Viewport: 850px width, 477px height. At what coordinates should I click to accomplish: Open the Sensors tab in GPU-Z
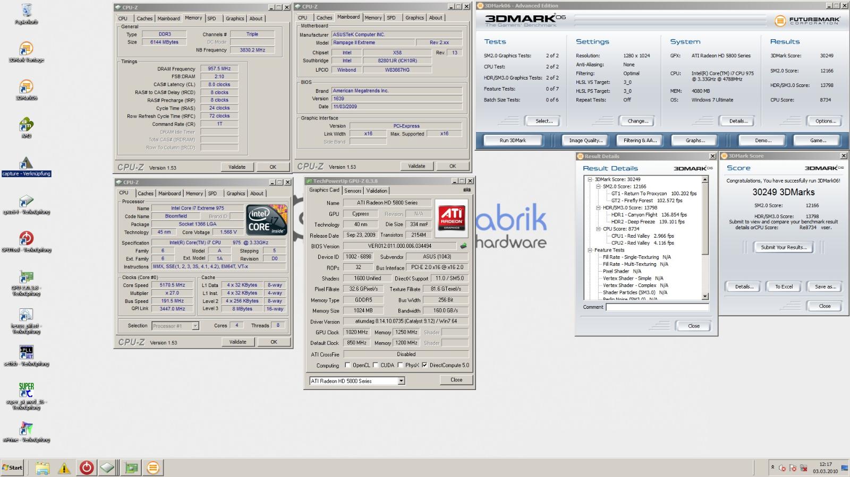[353, 190]
